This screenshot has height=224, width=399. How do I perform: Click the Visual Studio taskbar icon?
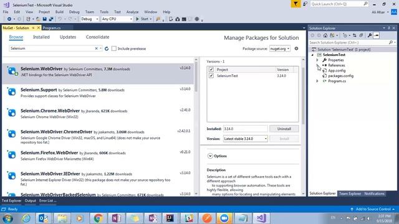tap(261, 218)
